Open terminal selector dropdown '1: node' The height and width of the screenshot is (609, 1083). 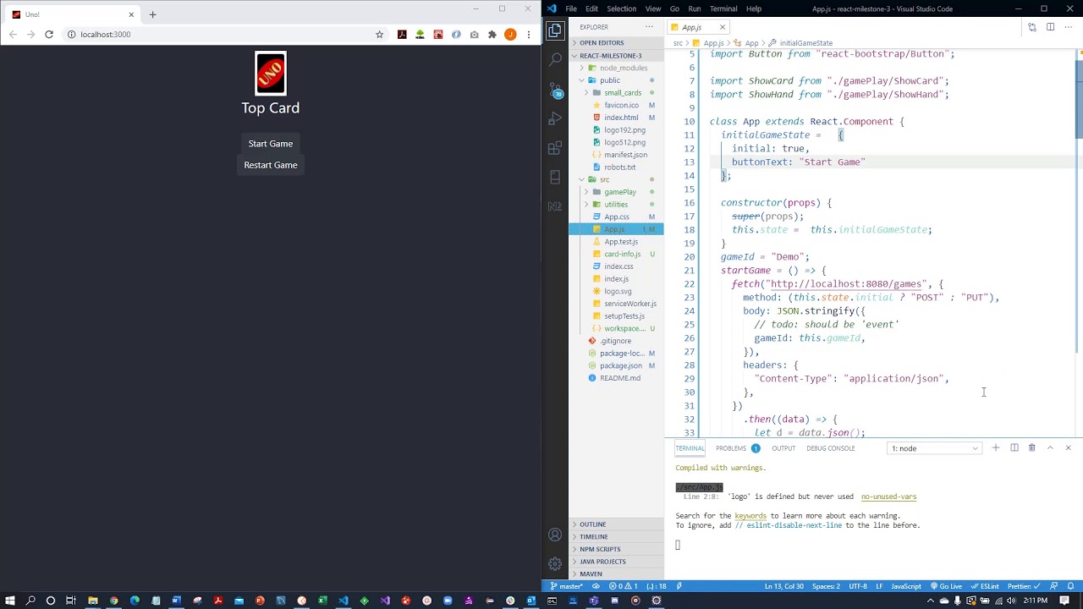click(934, 448)
